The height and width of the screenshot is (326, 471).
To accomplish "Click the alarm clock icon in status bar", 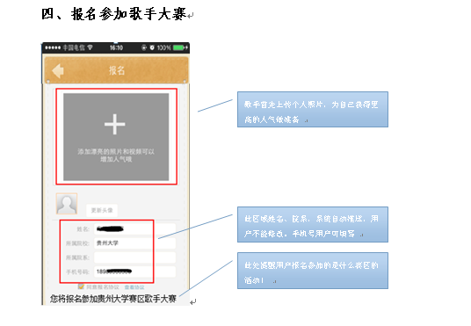I will [x=152, y=47].
